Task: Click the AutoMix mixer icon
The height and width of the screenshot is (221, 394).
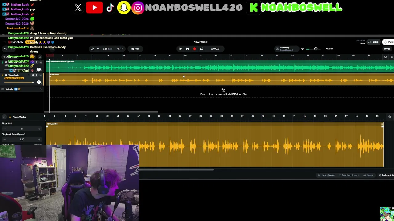Action: pos(2,89)
